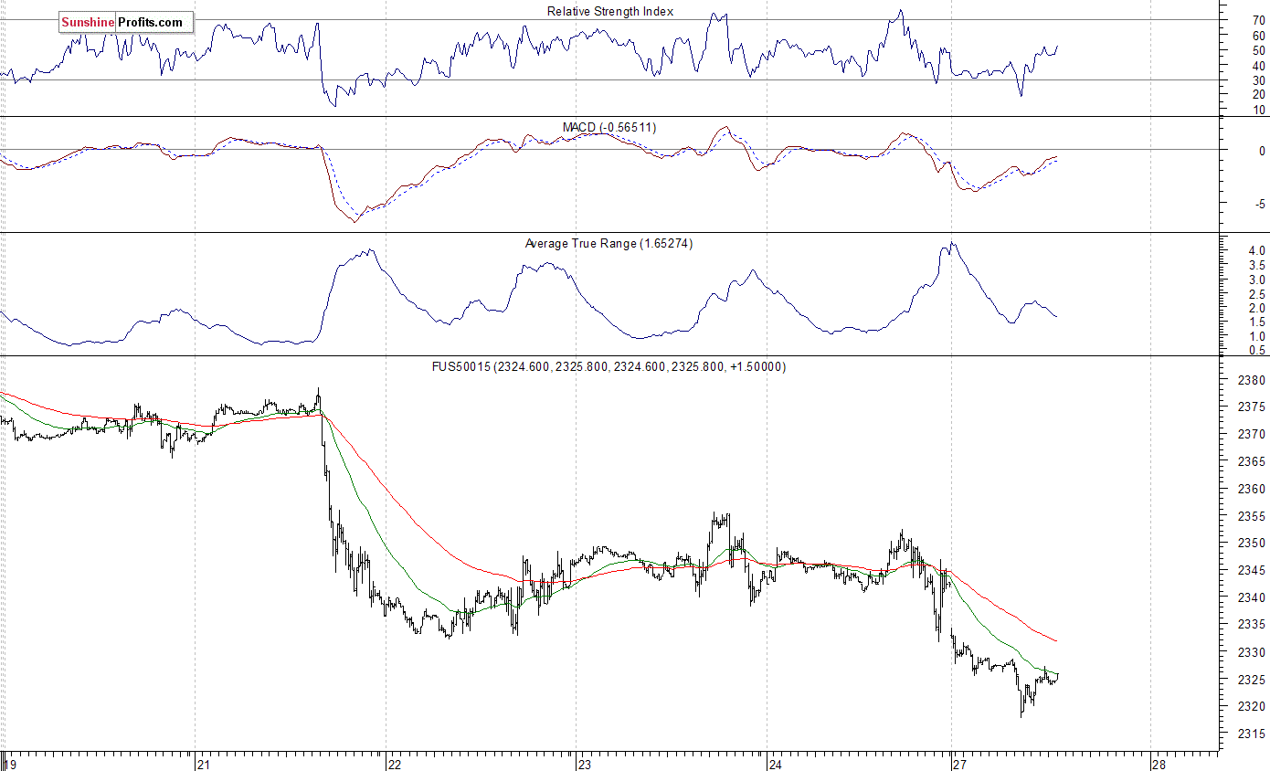
Task: Click date label 22 on time axis
Action: click(394, 765)
